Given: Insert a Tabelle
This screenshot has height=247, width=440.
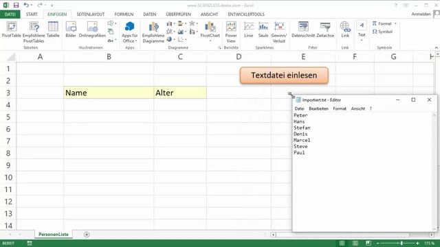Looking at the screenshot, I should pos(53,30).
